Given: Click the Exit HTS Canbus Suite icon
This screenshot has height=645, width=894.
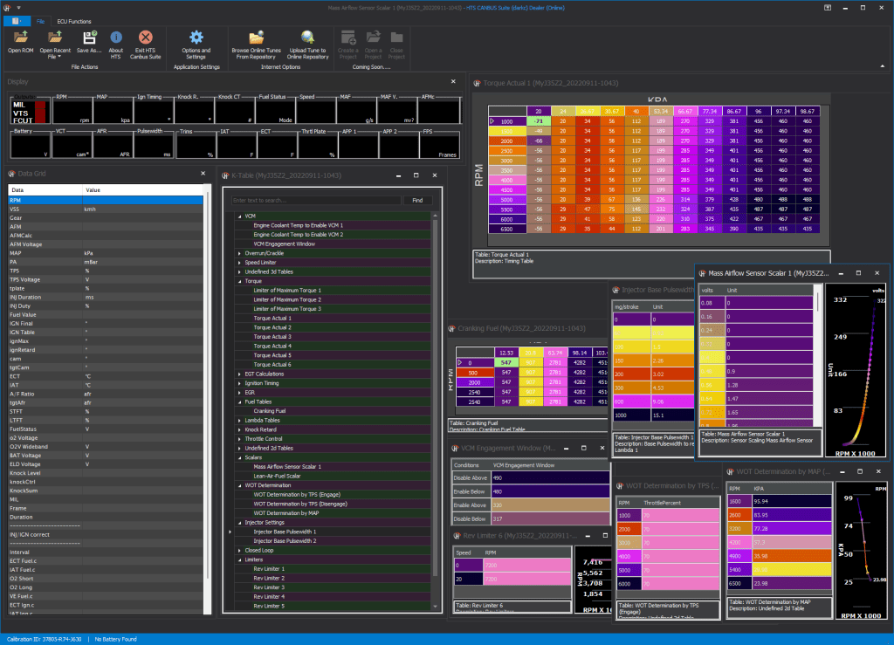Looking at the screenshot, I should point(145,38).
